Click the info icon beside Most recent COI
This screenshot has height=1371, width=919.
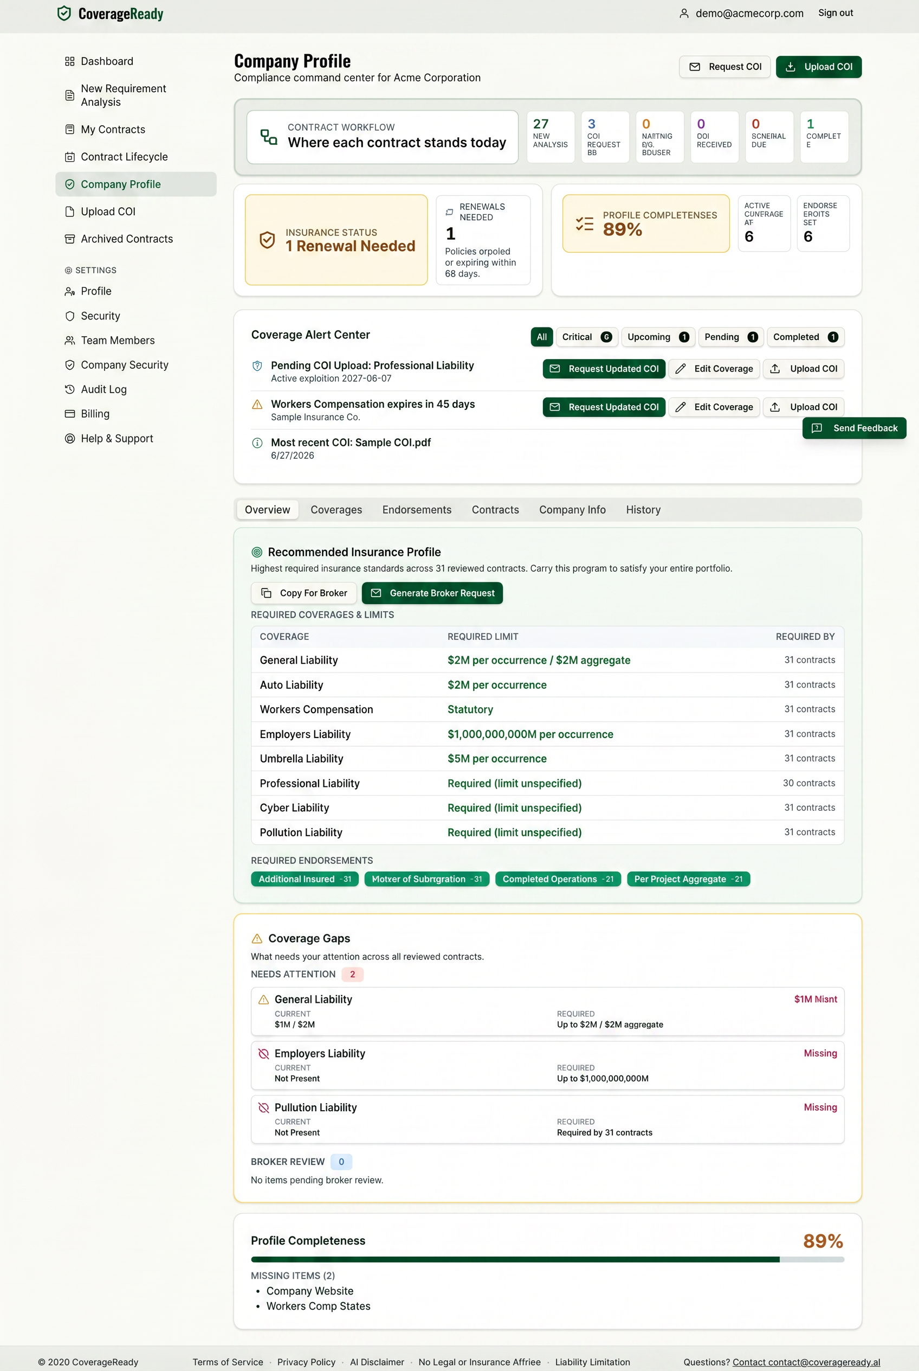(x=257, y=443)
